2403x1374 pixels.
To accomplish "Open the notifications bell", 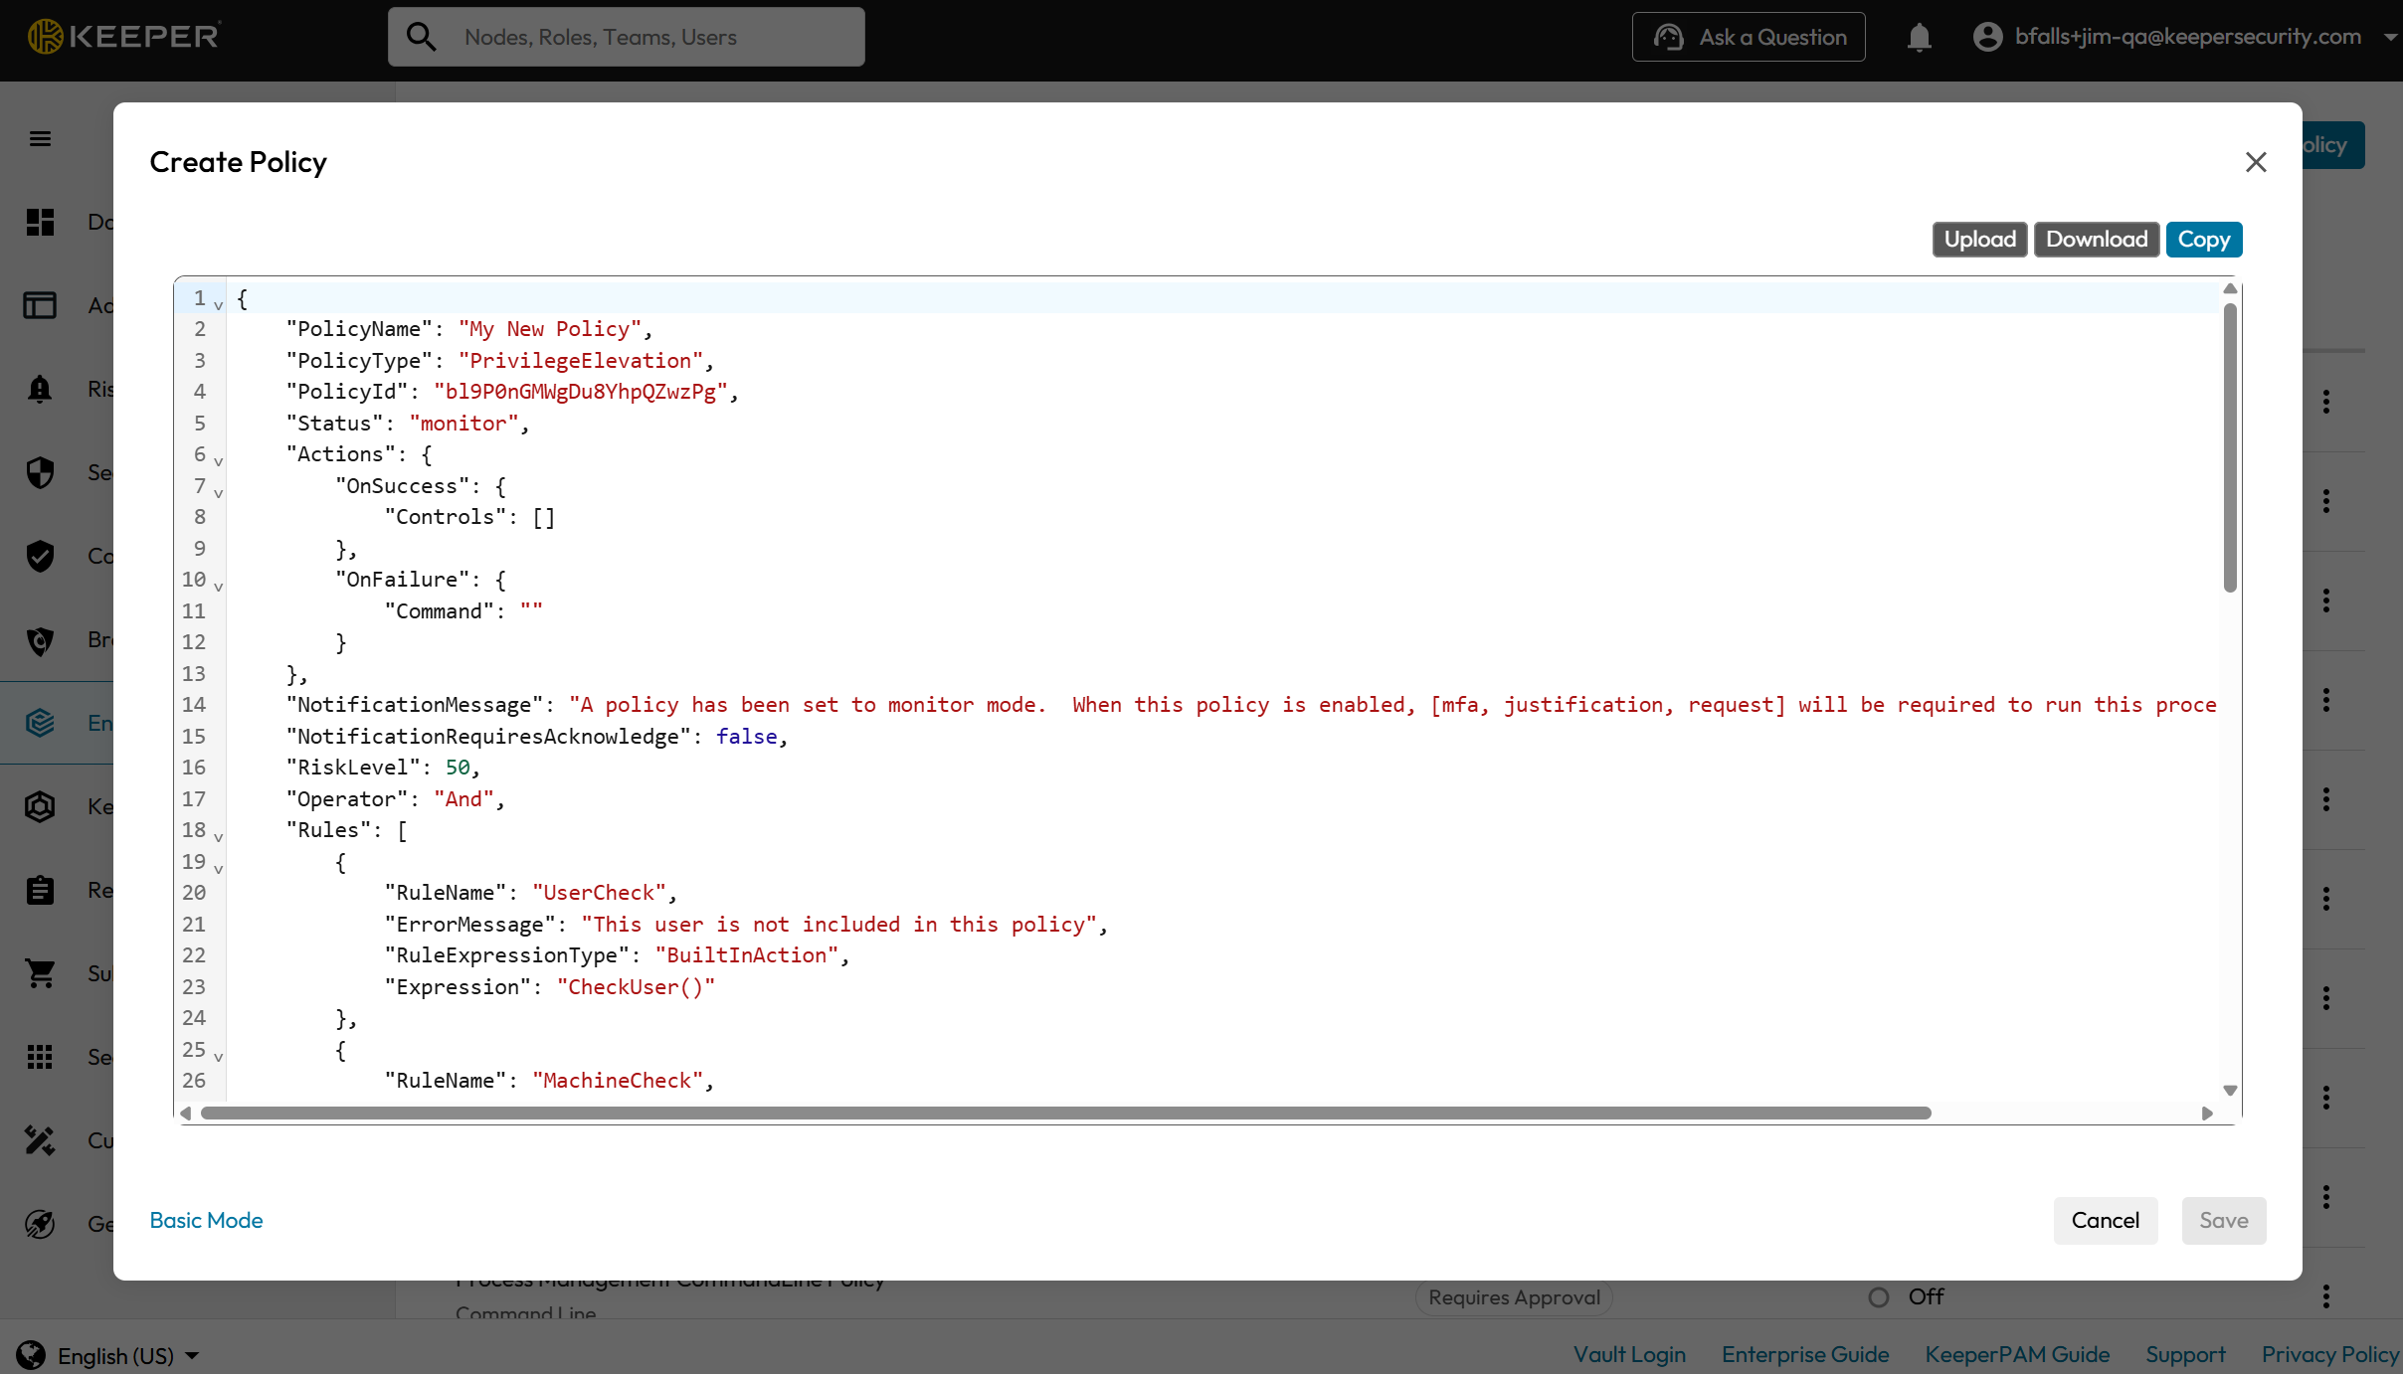I will pos(1919,38).
